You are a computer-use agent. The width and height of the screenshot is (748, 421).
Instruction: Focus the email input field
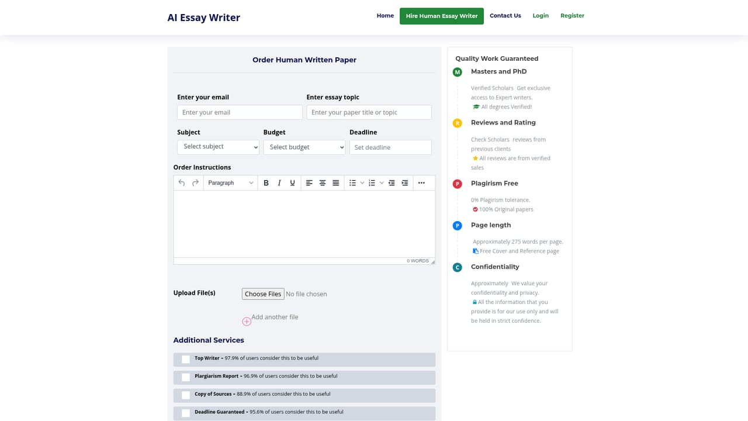coord(240,112)
